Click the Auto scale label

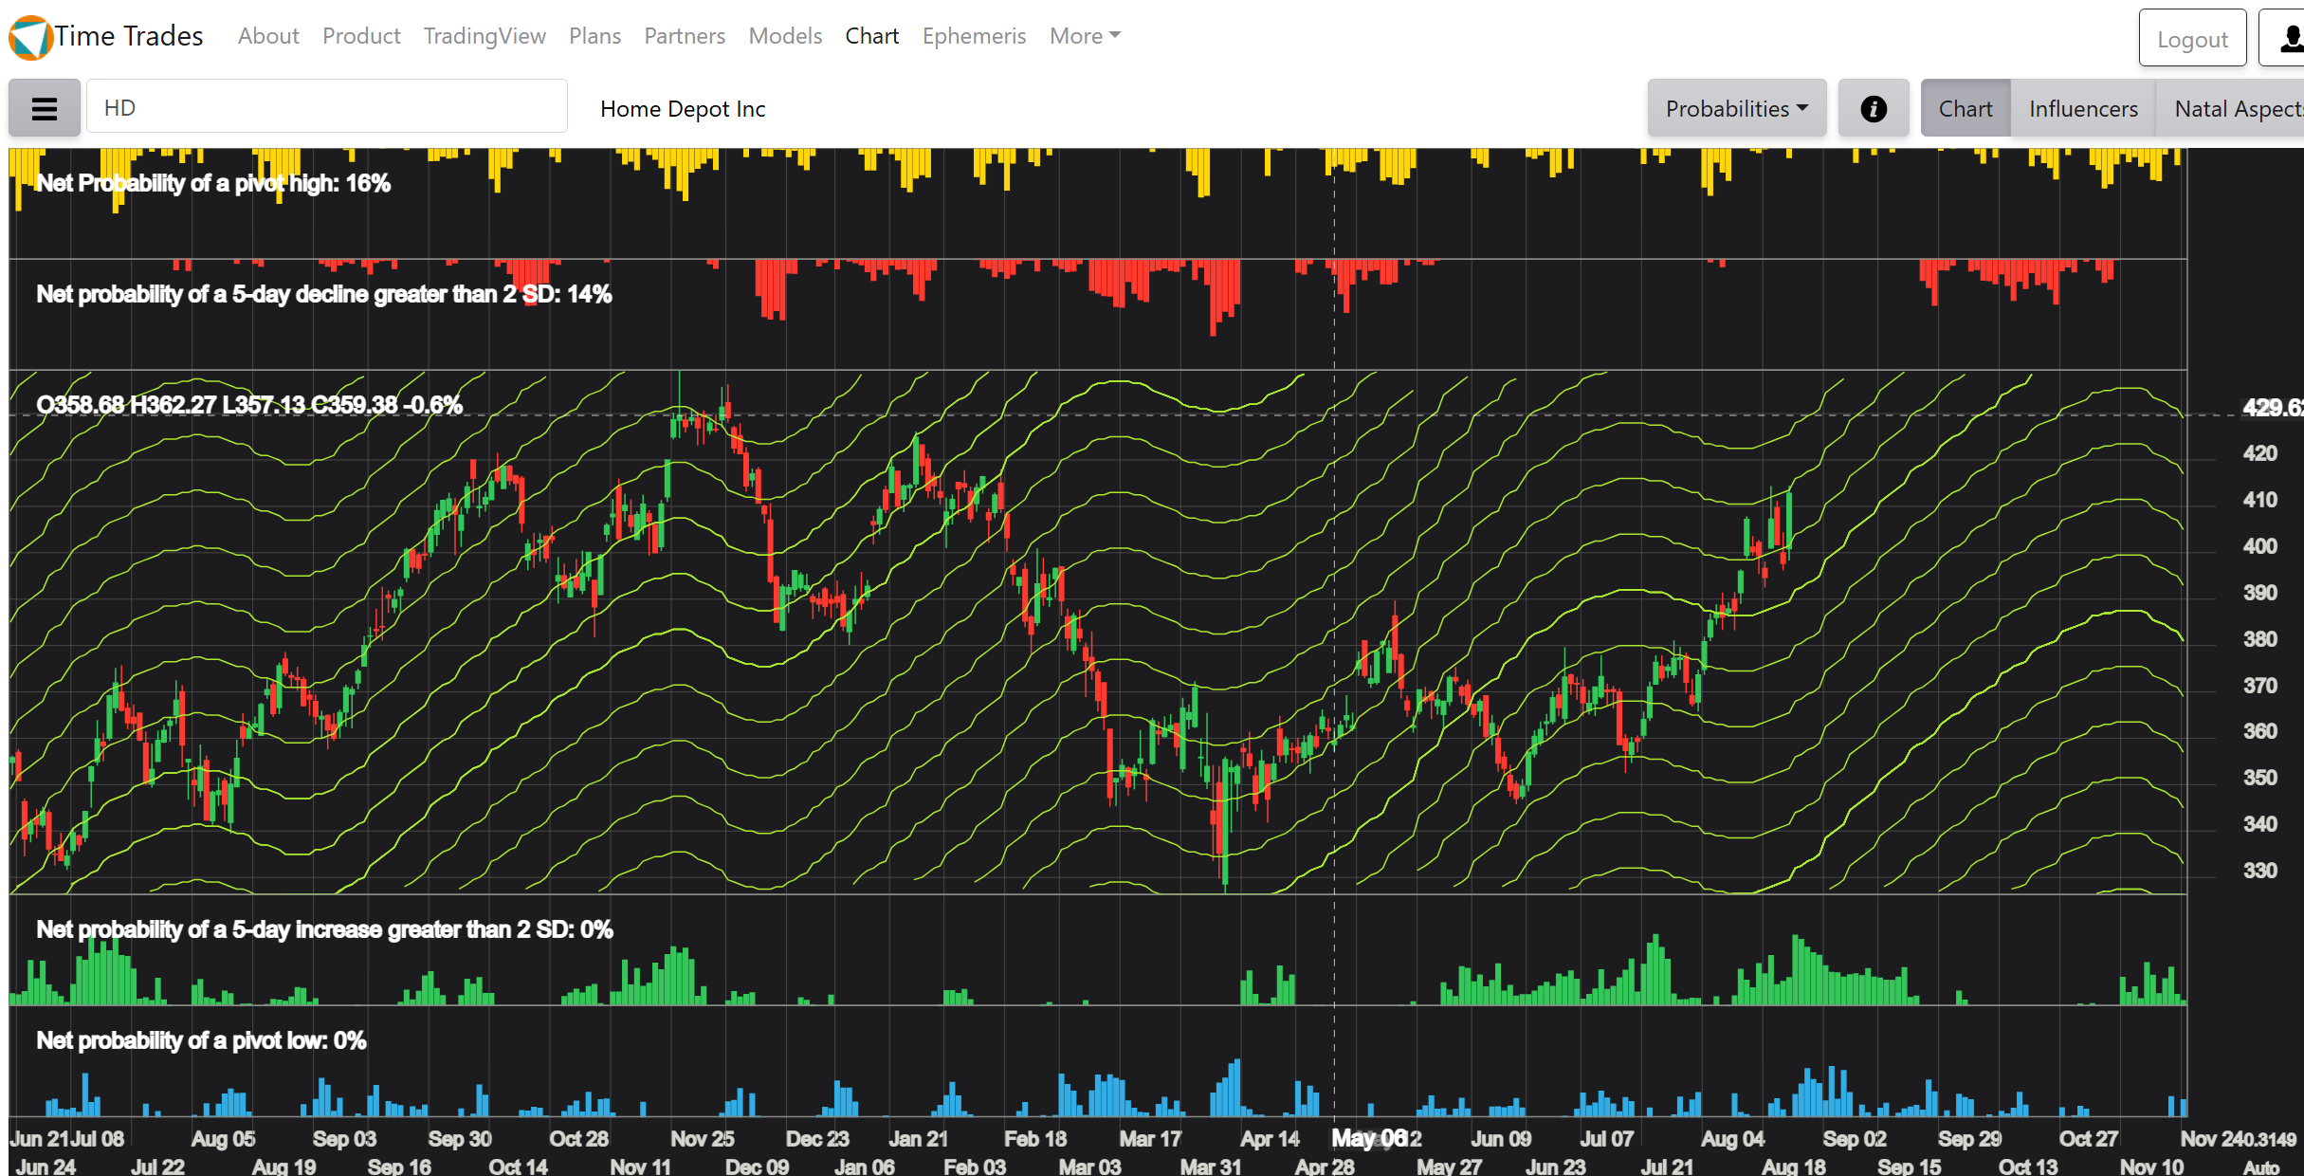(x=2260, y=1167)
